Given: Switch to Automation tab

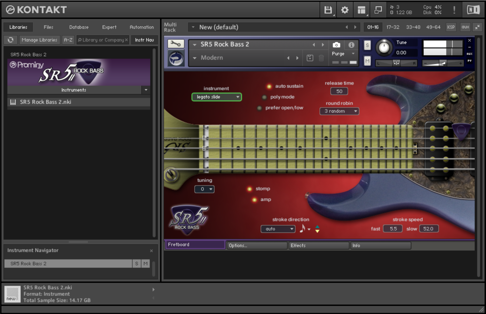Looking at the screenshot, I should click(x=142, y=27).
